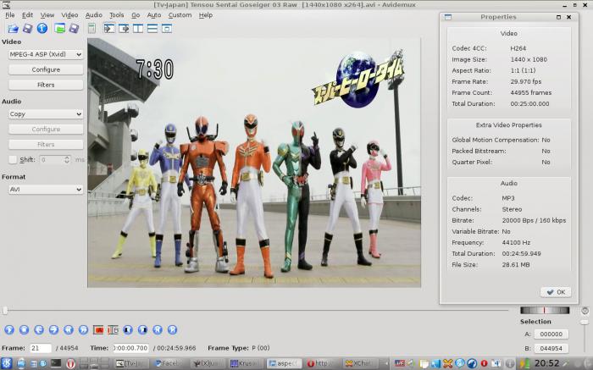Image resolution: width=593 pixels, height=370 pixels.
Task: Click the Time input field
Action: 130,348
